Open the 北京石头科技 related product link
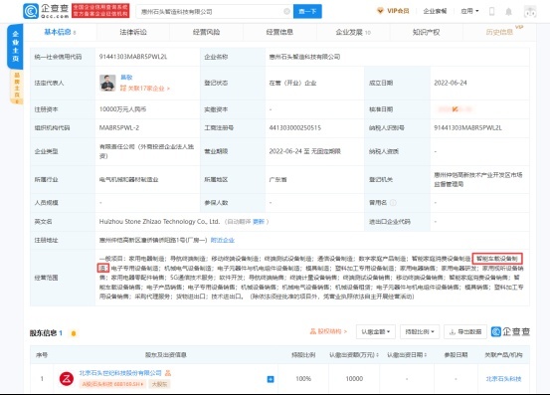Viewport: 550px width, 395px height. tap(503, 379)
